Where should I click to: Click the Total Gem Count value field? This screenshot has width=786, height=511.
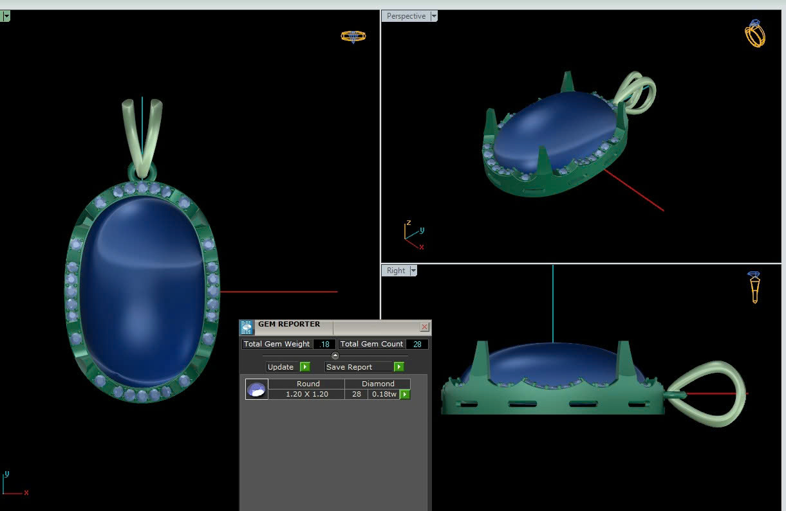coord(417,344)
